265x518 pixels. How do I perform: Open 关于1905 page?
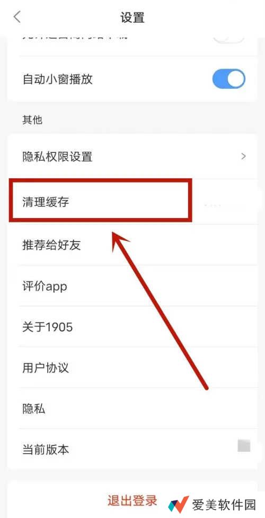(x=132, y=327)
